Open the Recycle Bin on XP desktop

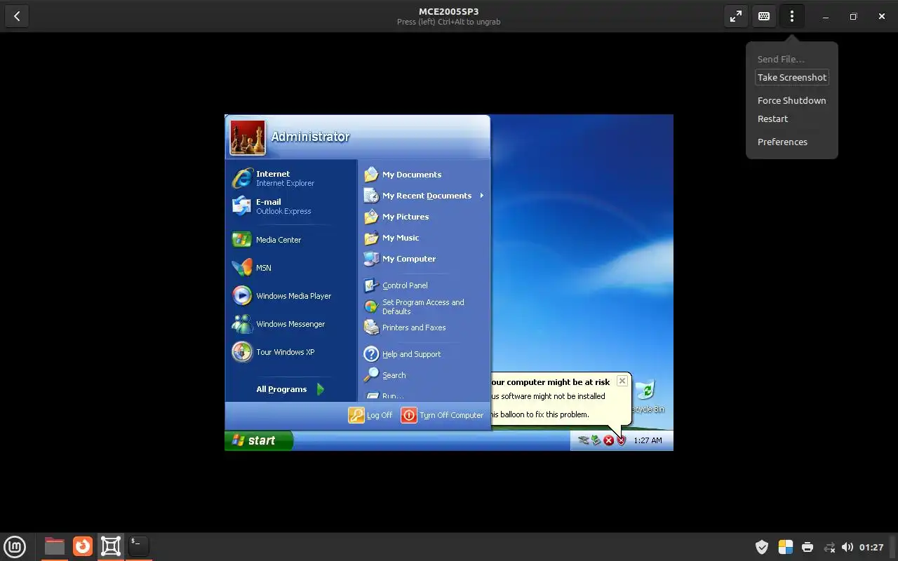[x=645, y=396]
